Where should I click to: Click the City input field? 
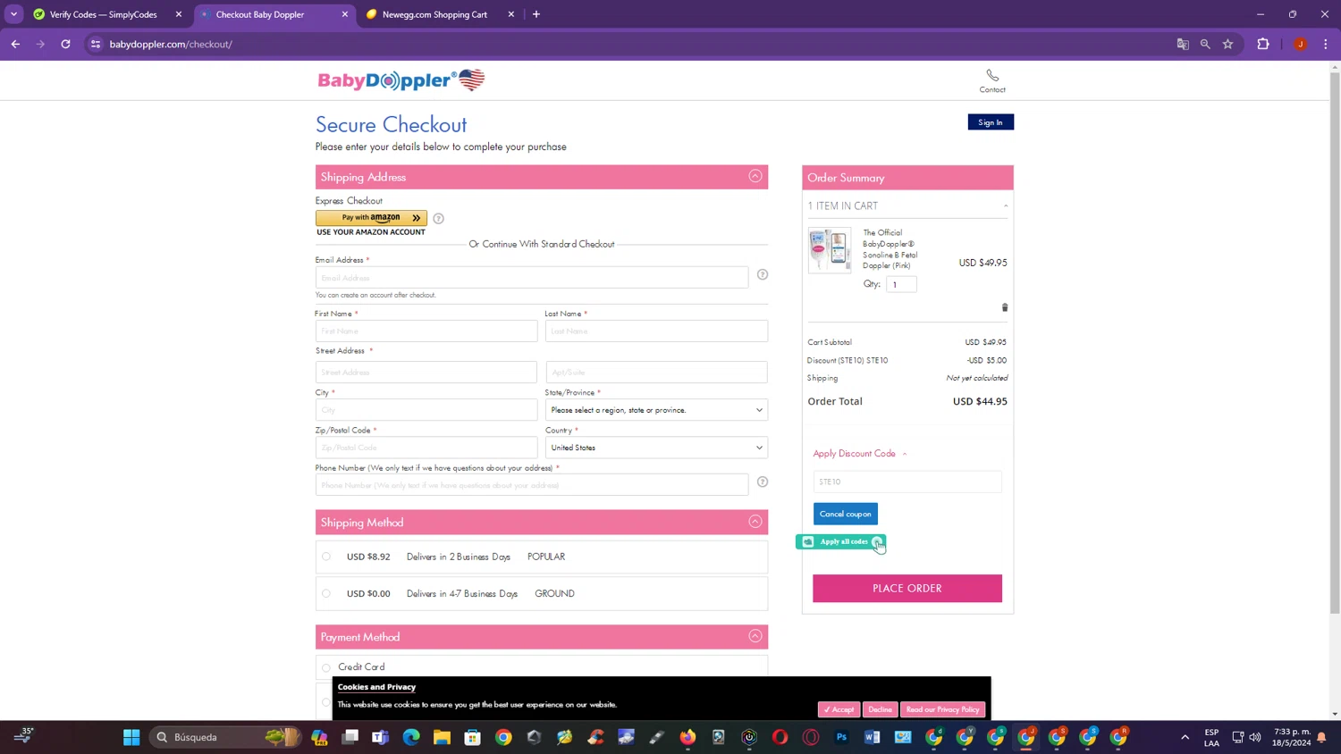[x=426, y=410]
